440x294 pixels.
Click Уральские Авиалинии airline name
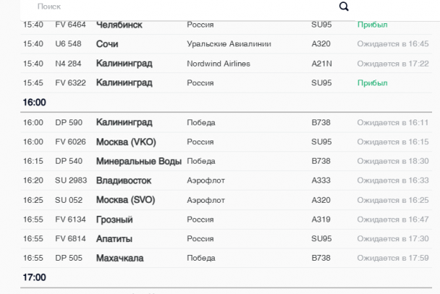[x=229, y=44]
